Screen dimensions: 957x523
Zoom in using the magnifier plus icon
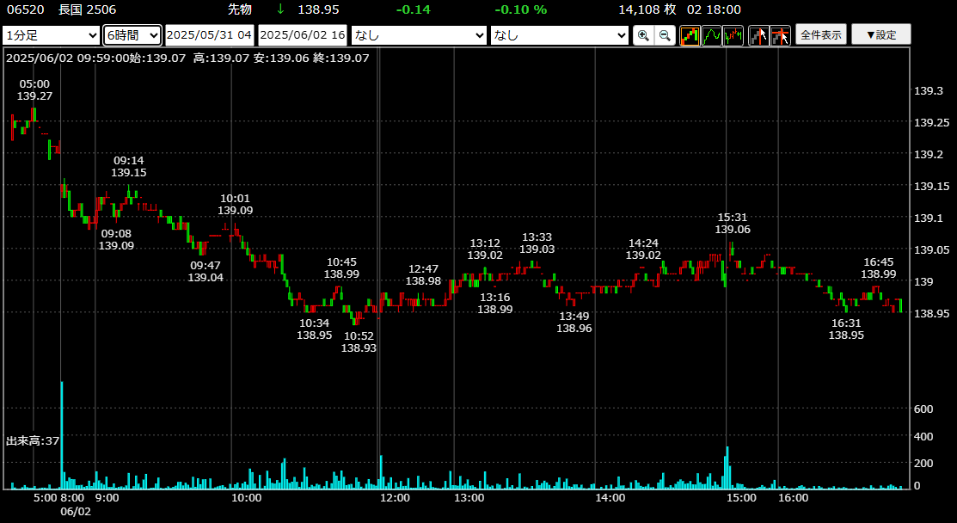(x=642, y=35)
